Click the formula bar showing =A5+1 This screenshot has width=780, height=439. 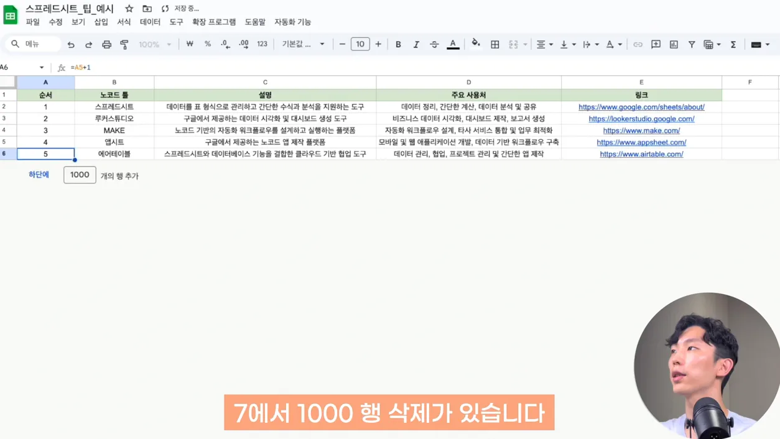(423, 67)
